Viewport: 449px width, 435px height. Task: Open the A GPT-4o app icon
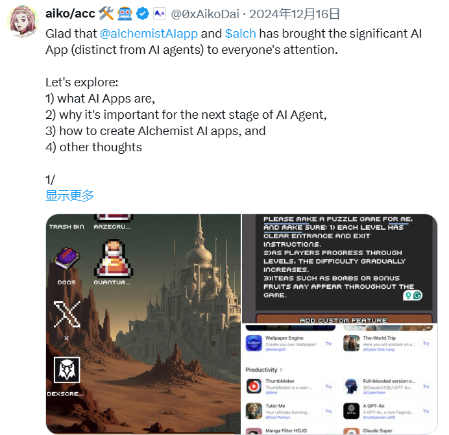352,411
